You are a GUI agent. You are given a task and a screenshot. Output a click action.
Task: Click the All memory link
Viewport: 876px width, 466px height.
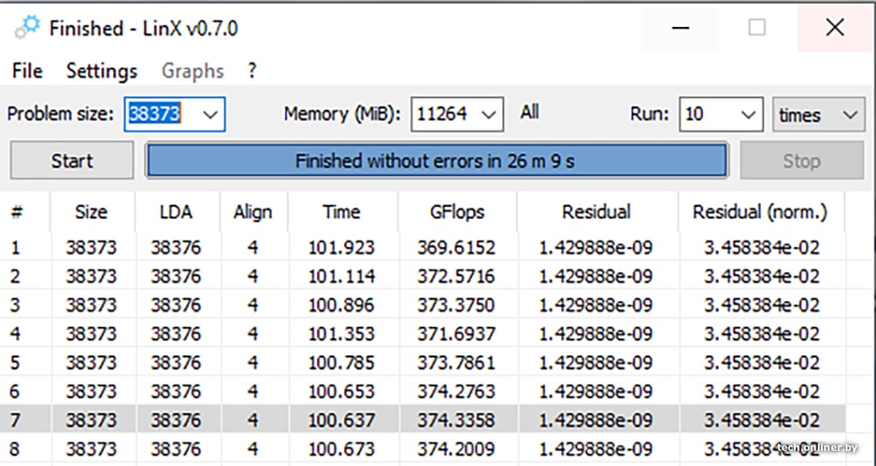point(530,112)
